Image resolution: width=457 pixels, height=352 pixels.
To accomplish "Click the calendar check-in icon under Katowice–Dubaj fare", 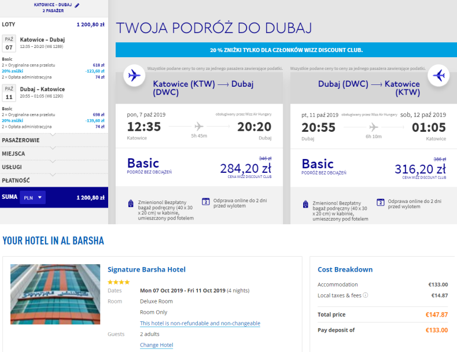I will point(206,202).
